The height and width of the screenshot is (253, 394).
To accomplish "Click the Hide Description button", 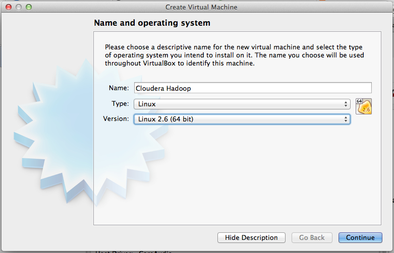I will tap(251, 237).
